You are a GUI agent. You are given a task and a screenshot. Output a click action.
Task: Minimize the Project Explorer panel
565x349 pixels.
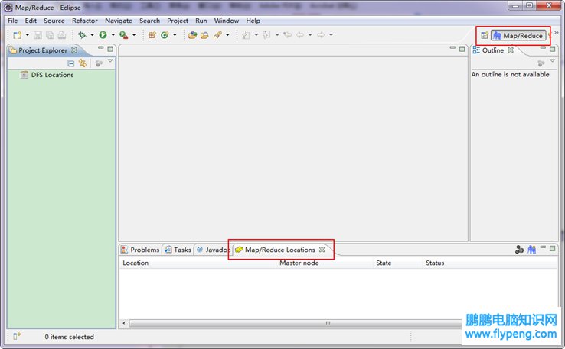click(100, 48)
